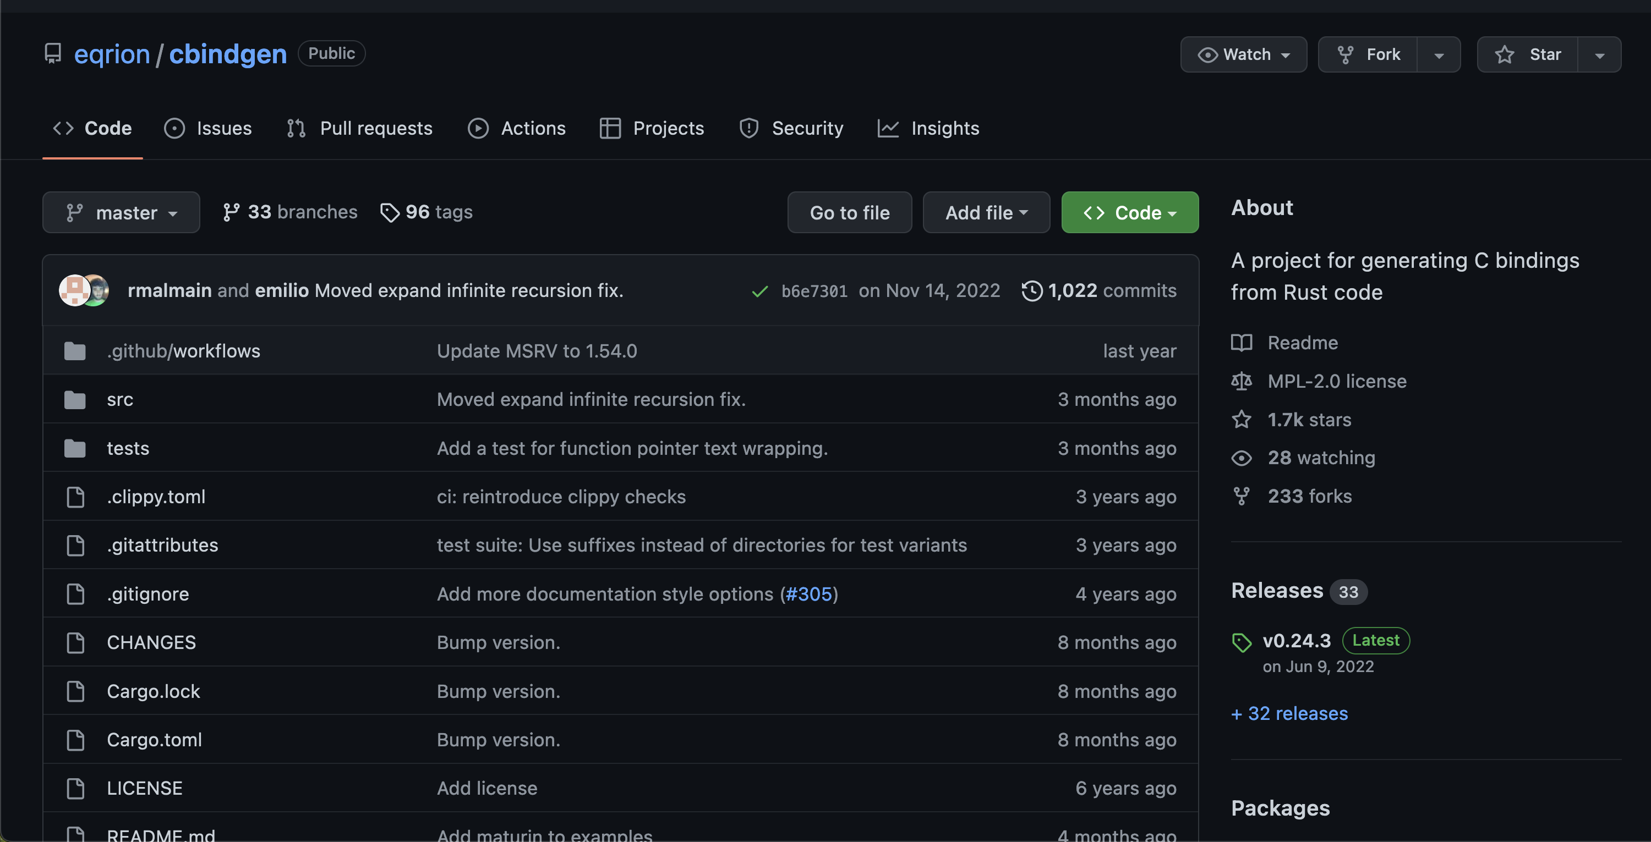Open the Add file dropdown
Image resolution: width=1651 pixels, height=842 pixels.
point(986,213)
